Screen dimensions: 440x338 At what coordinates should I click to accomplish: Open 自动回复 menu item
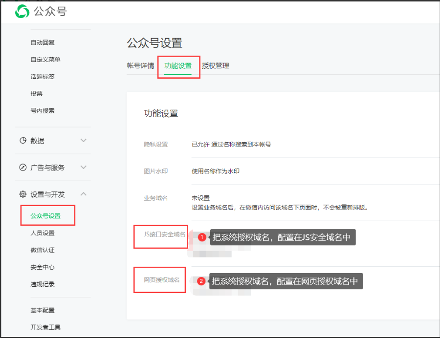(43, 42)
